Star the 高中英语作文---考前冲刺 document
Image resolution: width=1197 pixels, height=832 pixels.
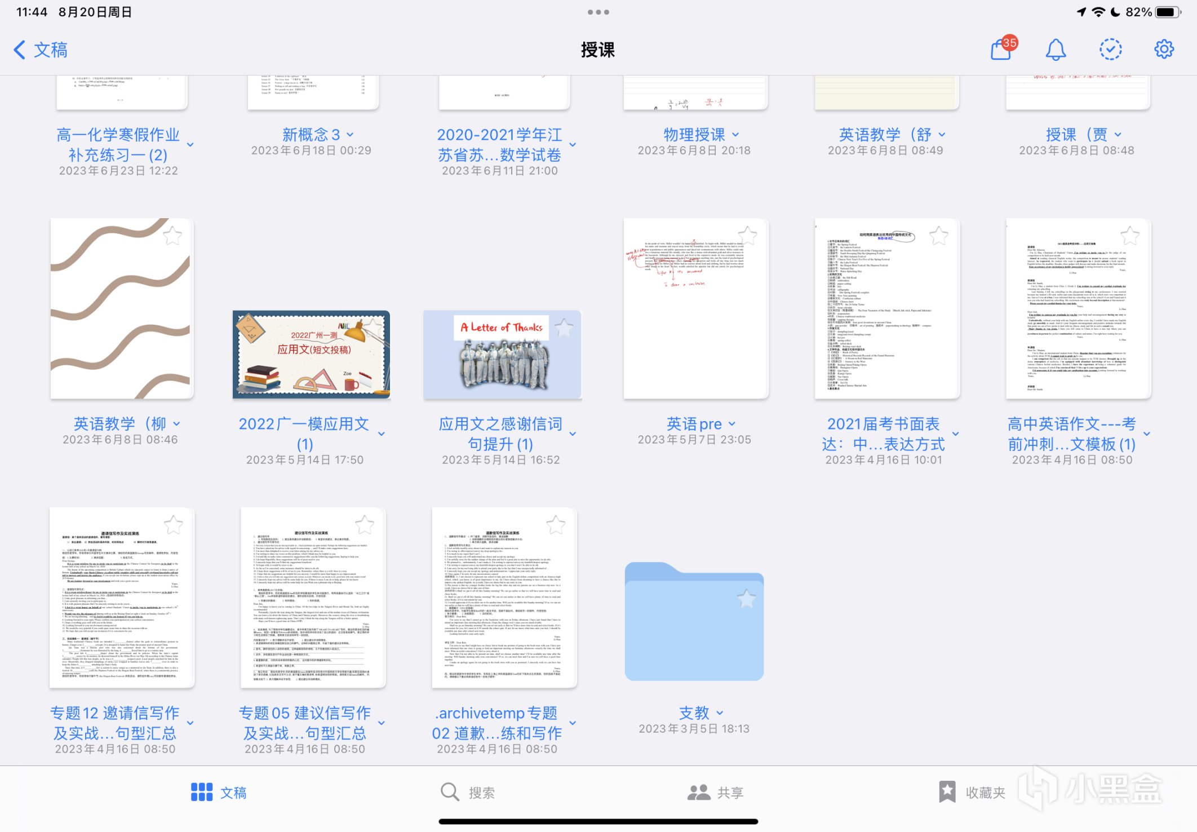(1130, 236)
